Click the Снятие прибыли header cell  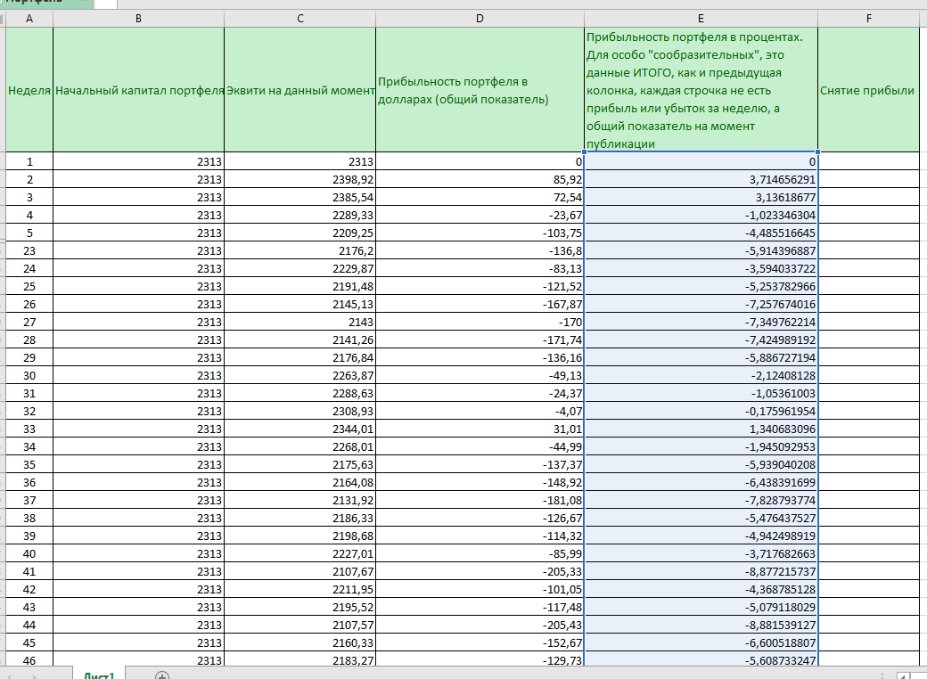[867, 90]
